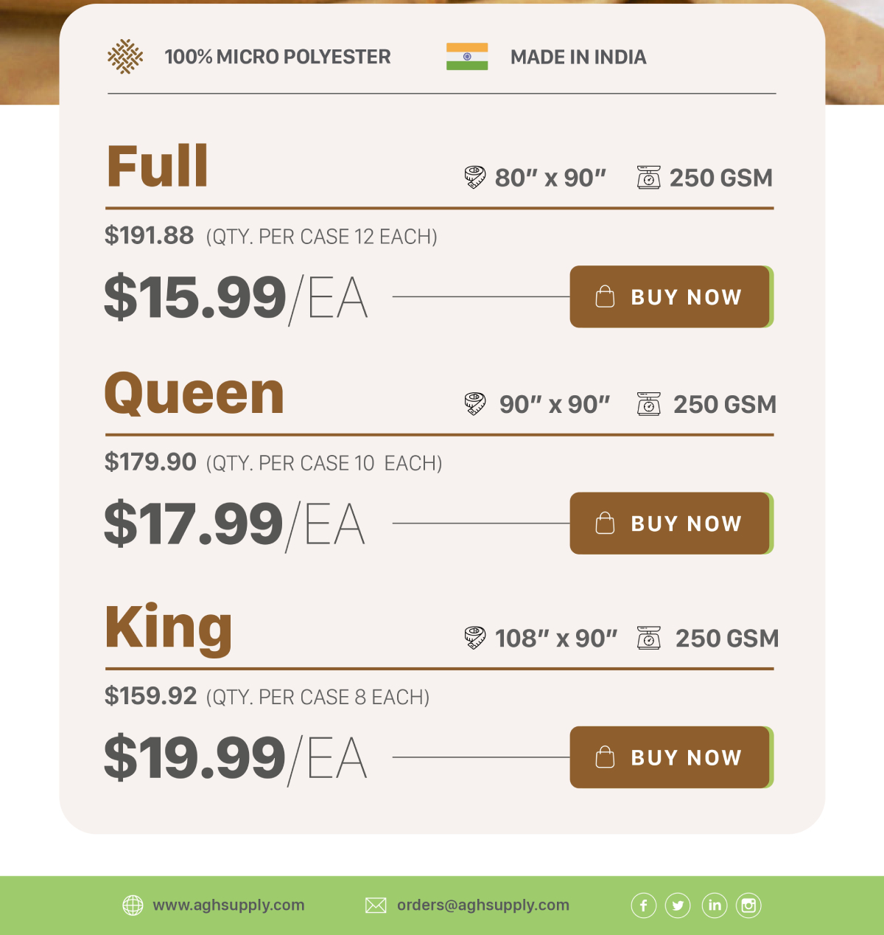884x935 pixels.
Task: Click the globe icon beside website address
Action: (x=133, y=906)
